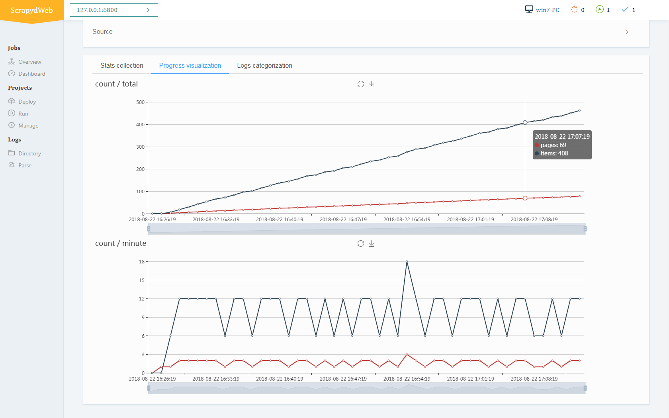
Task: Download the count / total chart image
Action: (x=372, y=84)
